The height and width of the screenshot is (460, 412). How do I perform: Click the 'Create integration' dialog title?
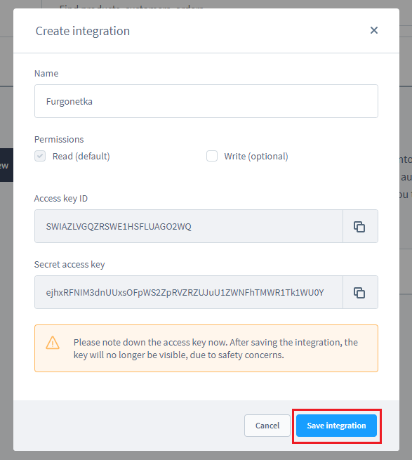pos(83,31)
